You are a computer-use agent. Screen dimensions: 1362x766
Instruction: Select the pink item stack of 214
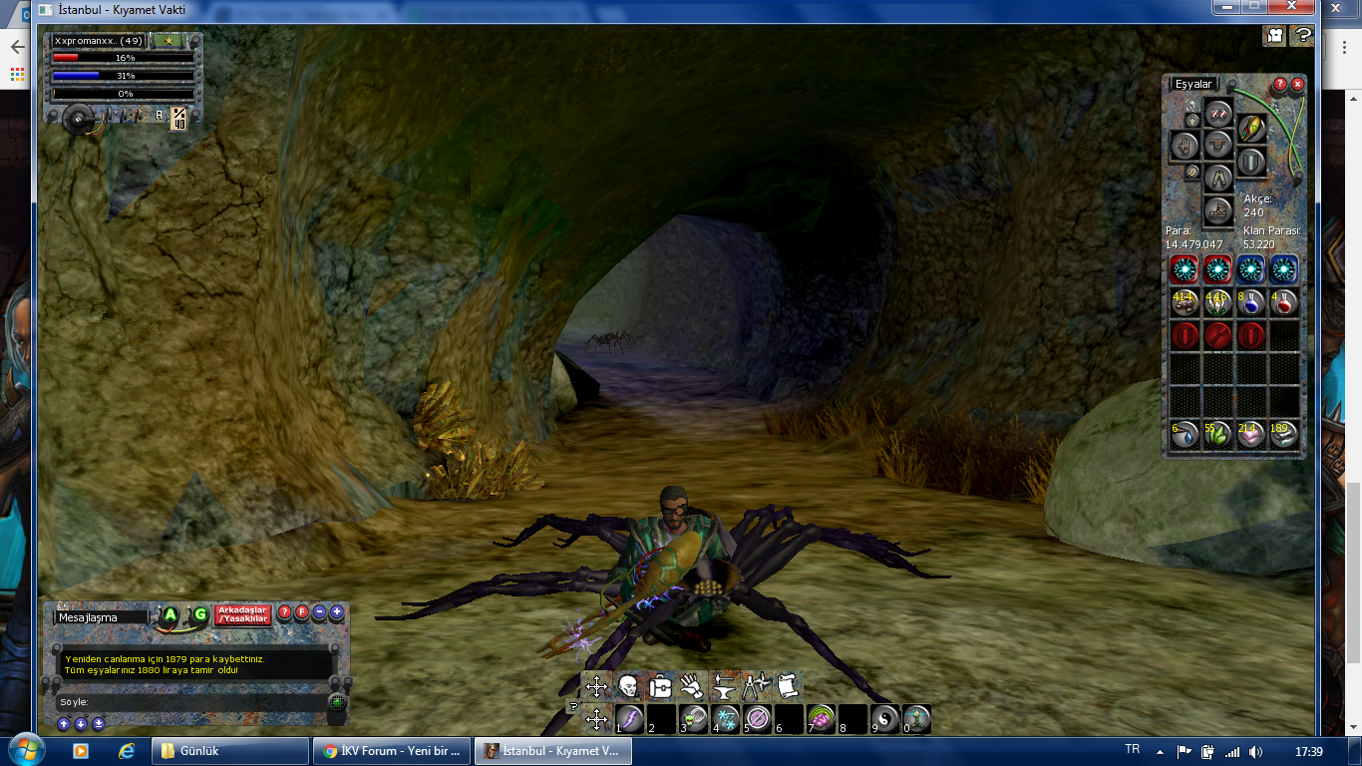(x=1250, y=434)
